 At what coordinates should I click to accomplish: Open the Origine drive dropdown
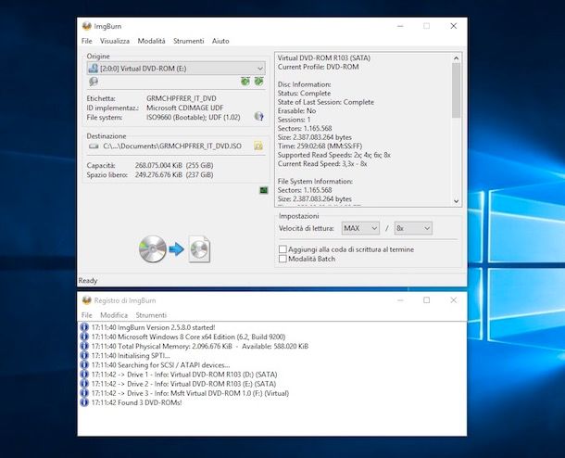pyautogui.click(x=176, y=69)
